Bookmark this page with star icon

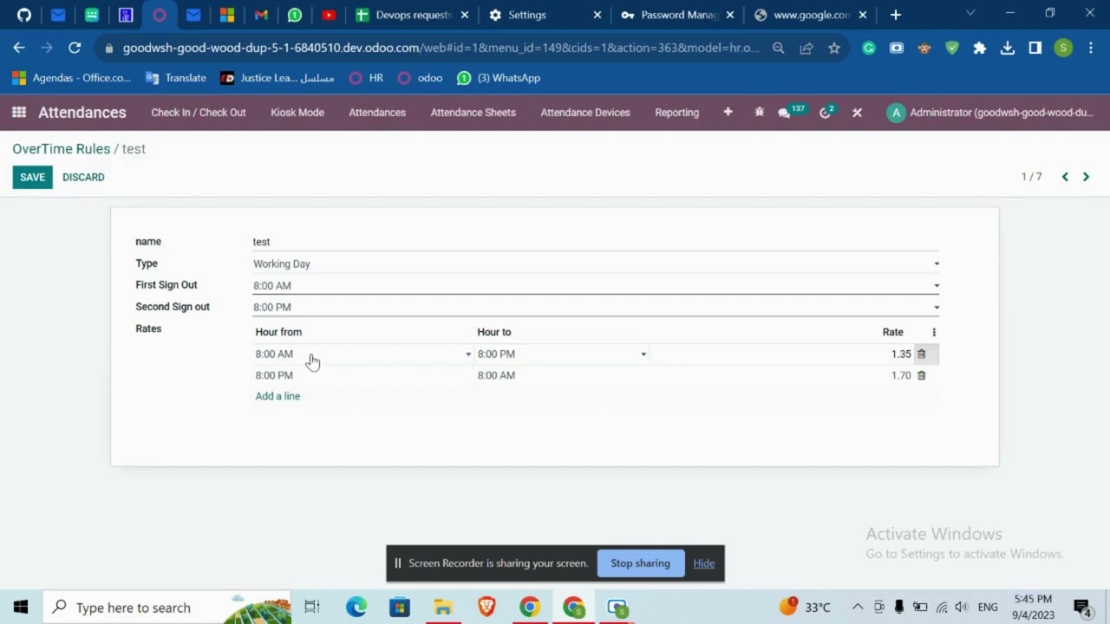834,49
